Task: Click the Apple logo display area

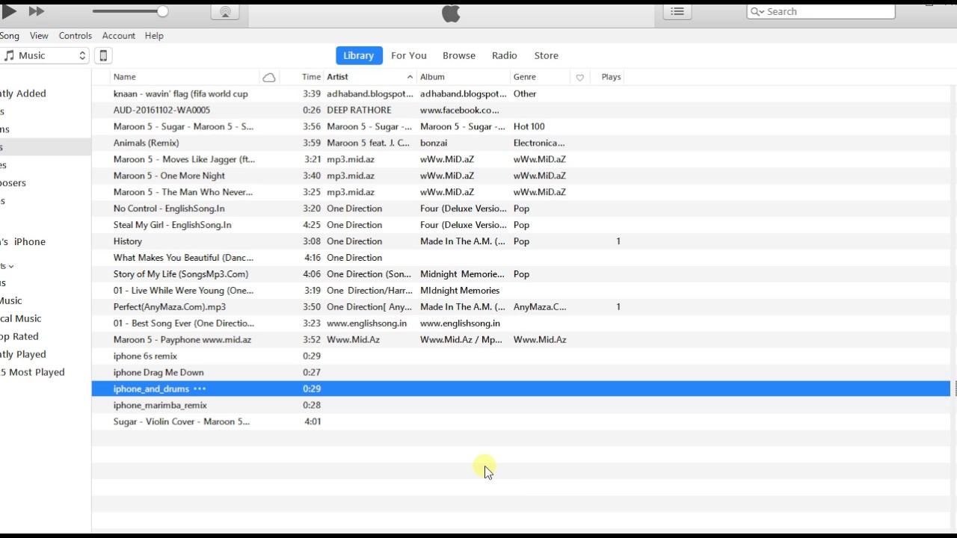Action: [x=452, y=13]
